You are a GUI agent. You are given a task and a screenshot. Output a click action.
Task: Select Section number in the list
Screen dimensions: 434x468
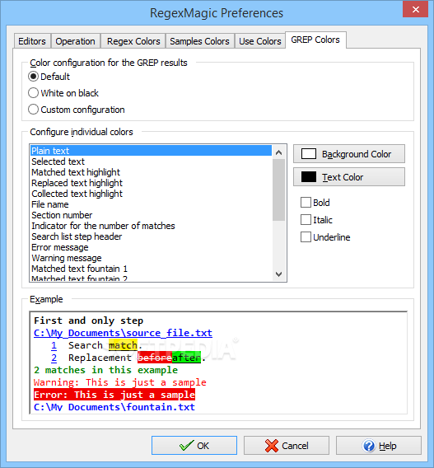[x=151, y=215]
